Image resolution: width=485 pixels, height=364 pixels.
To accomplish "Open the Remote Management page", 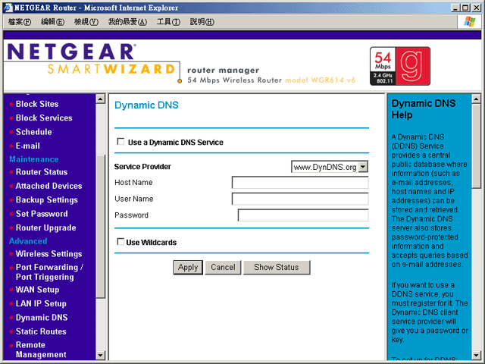I will pyautogui.click(x=41, y=350).
